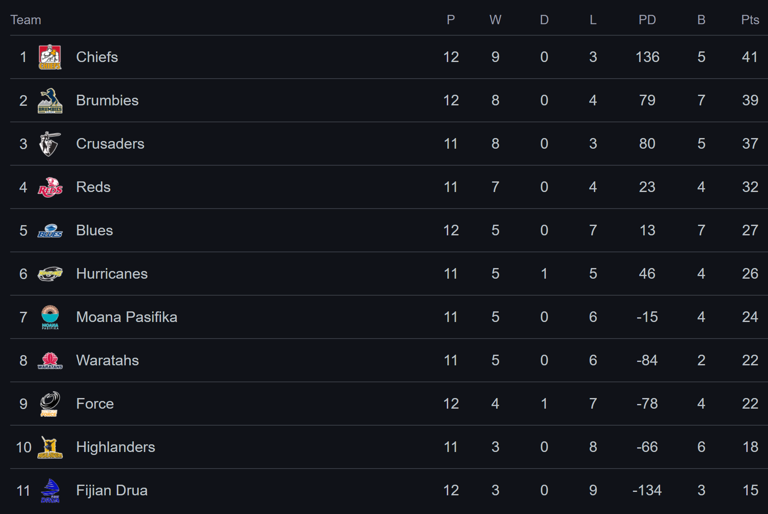Open the Fijian Drua boat logo
Image resolution: width=768 pixels, height=514 pixels.
point(50,491)
